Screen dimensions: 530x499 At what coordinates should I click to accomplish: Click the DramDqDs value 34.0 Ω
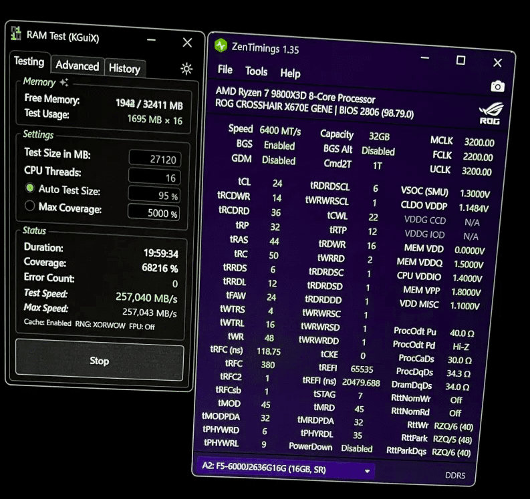457,387
